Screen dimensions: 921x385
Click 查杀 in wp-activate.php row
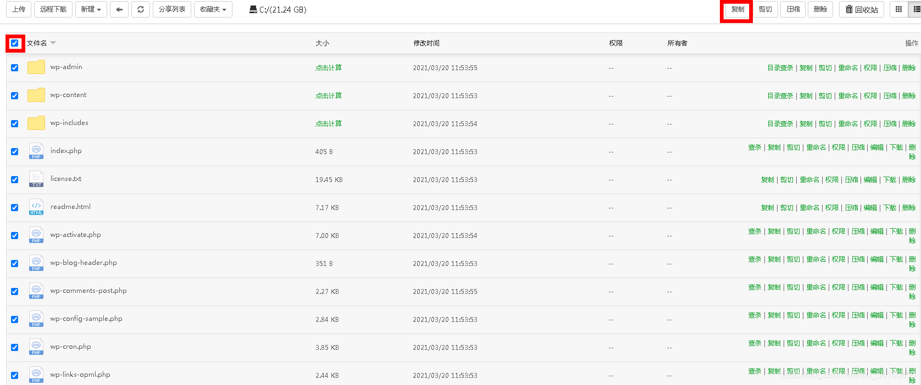tap(754, 231)
